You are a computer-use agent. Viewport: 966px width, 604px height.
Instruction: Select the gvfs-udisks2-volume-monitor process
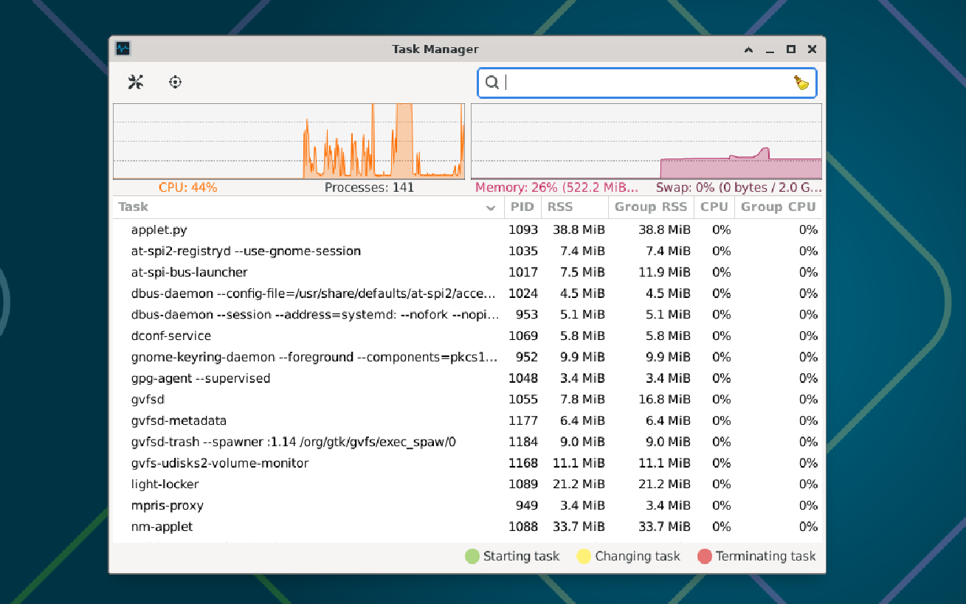467,464
